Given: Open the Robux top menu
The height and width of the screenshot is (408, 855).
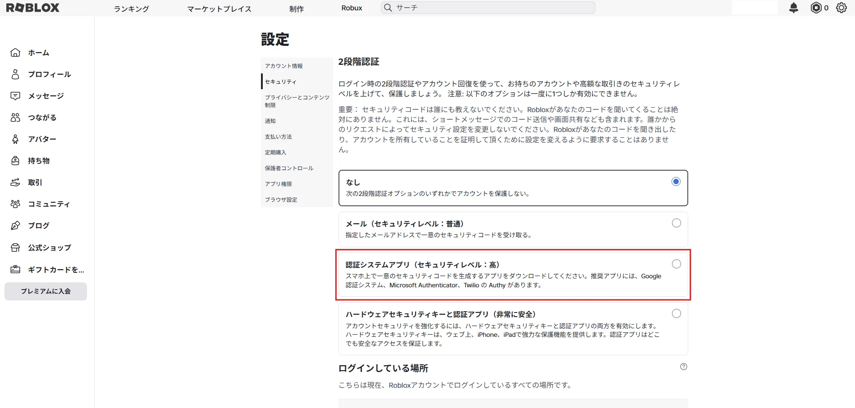Looking at the screenshot, I should click(352, 8).
